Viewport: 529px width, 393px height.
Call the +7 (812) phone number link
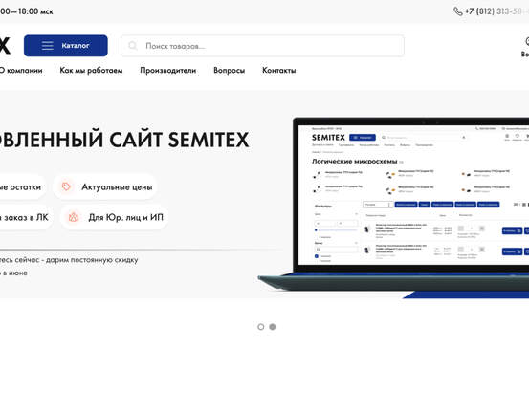(x=496, y=11)
